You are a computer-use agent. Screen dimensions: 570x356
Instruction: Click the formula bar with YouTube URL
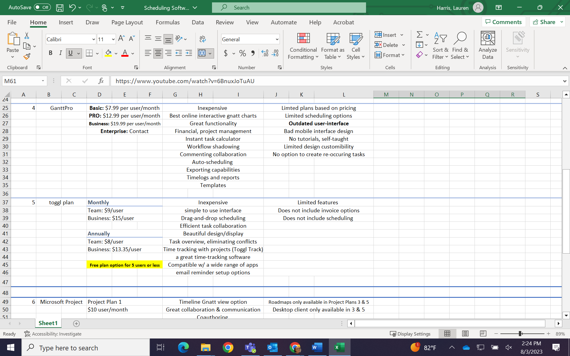point(336,81)
